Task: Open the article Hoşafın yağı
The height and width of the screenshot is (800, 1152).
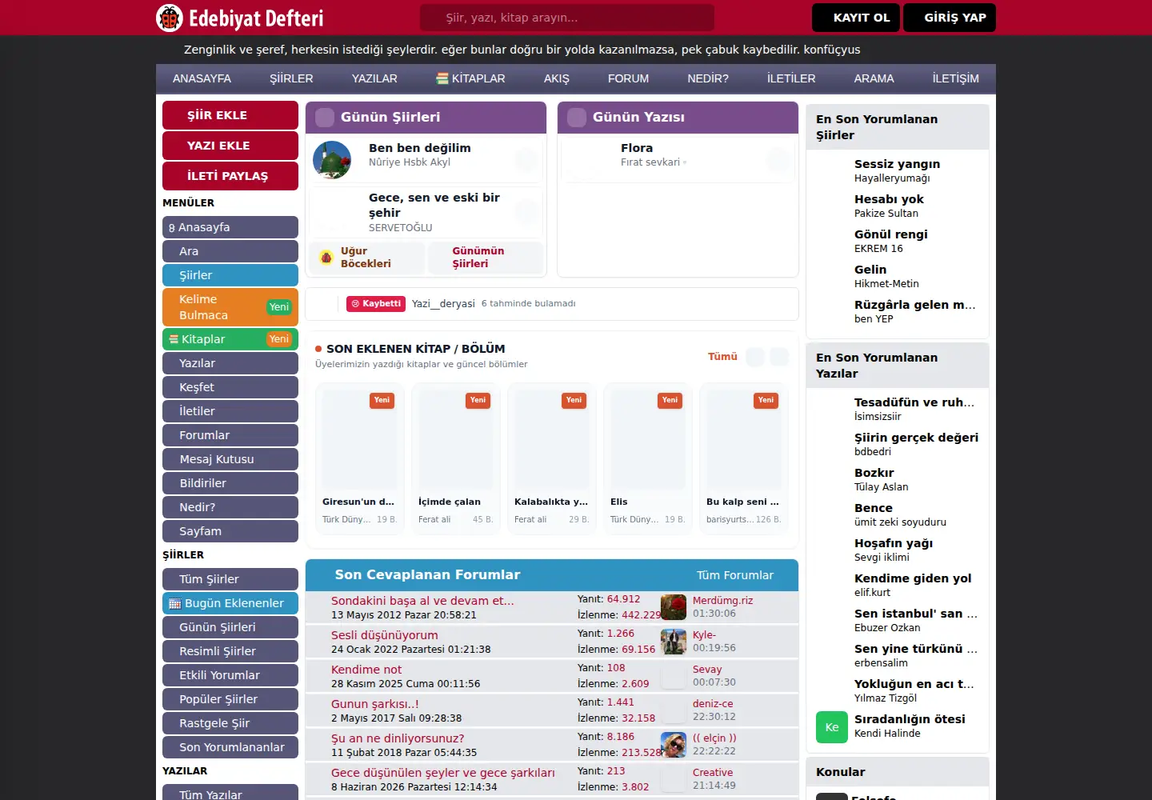Action: click(x=894, y=543)
